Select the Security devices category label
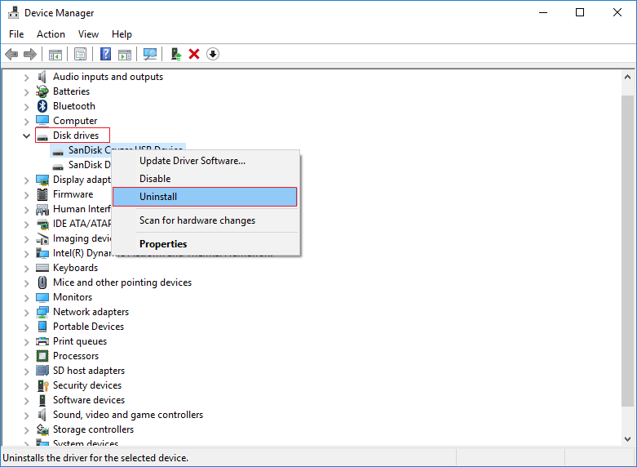Screen dimensions: 637x467 [87, 385]
